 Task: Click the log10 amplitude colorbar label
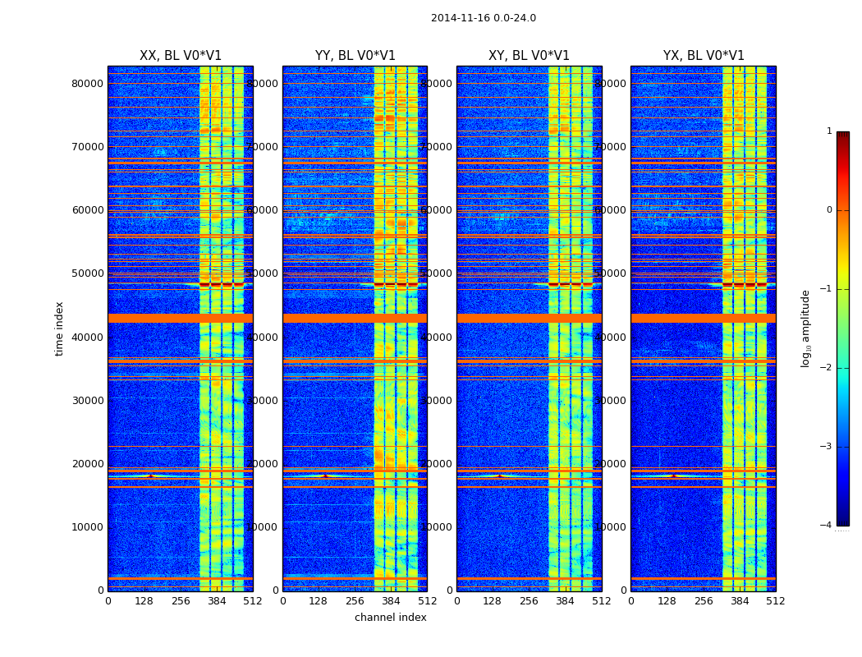(x=805, y=328)
